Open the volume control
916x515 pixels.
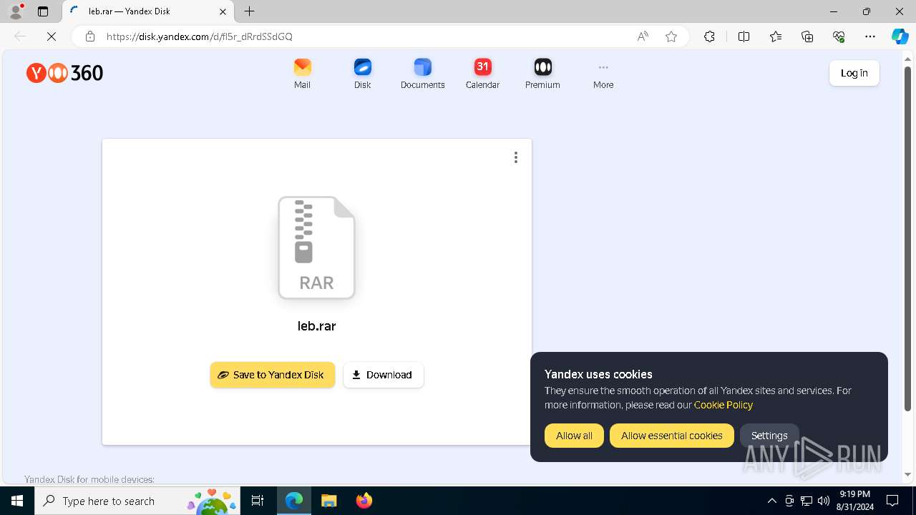click(x=824, y=501)
